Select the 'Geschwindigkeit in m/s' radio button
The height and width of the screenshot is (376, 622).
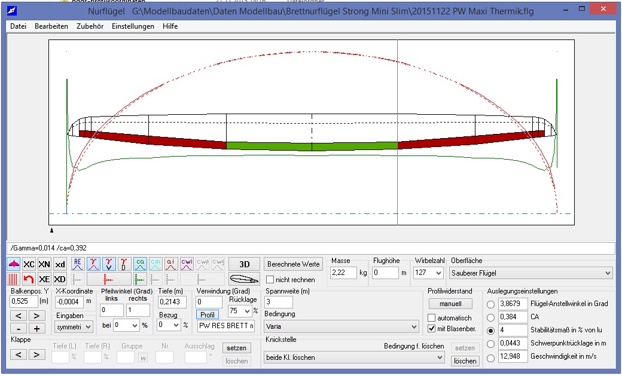(x=491, y=357)
